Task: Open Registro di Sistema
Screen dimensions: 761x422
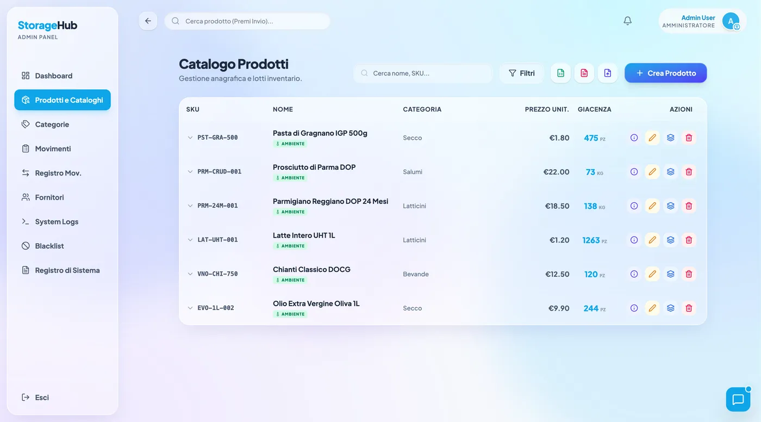Action: pyautogui.click(x=63, y=270)
